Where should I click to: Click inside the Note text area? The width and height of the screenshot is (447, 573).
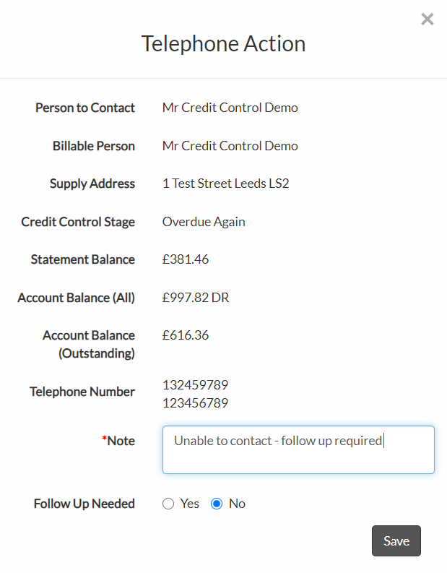coord(298,449)
